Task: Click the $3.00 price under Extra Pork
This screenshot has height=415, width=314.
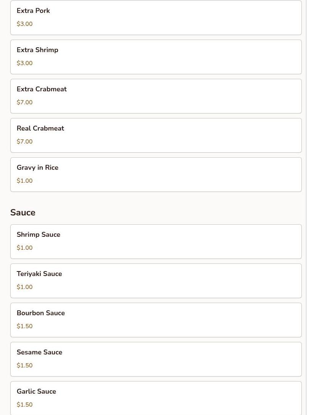Action: point(25,24)
